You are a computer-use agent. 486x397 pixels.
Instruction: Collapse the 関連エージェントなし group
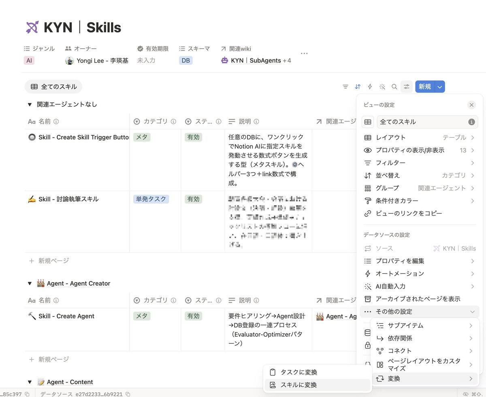click(30, 105)
